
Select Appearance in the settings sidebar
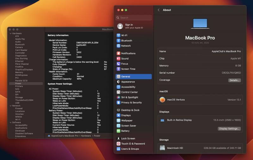128,82
